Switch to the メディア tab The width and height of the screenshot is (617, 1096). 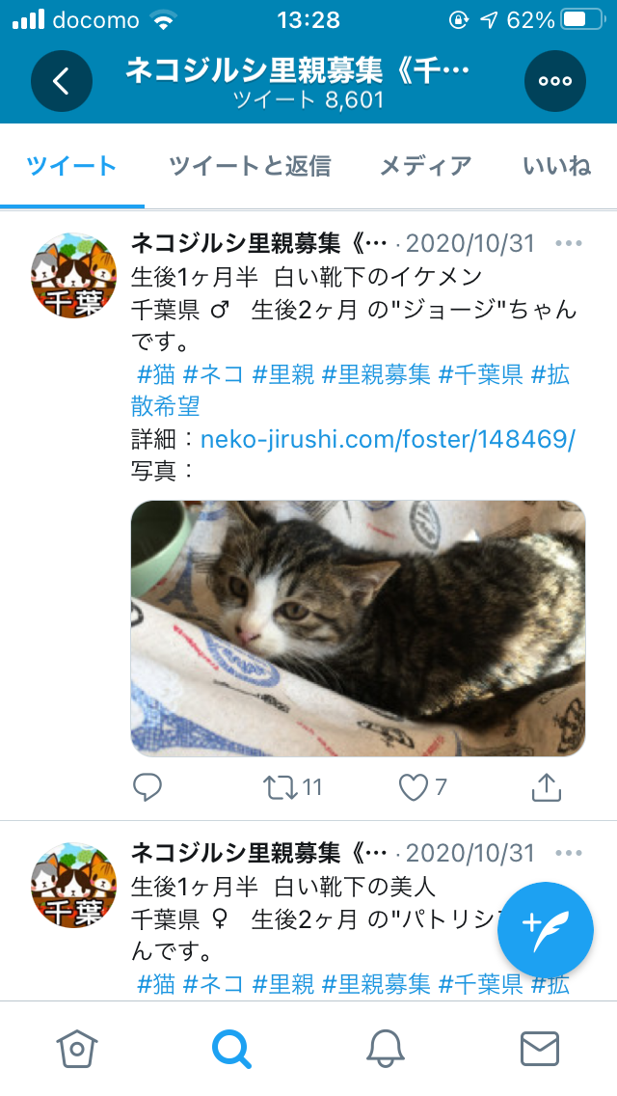[425, 166]
